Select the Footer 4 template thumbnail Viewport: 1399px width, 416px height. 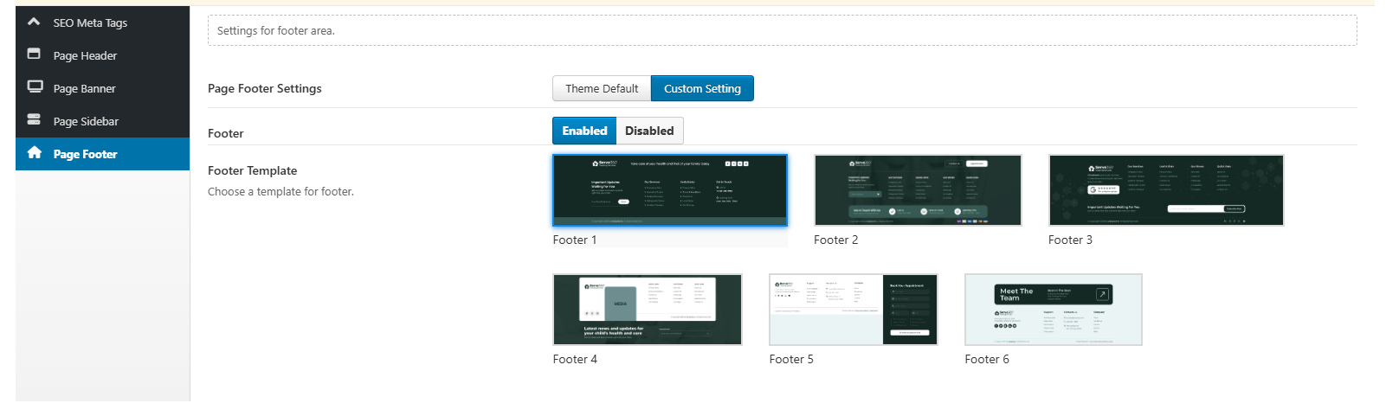pyautogui.click(x=648, y=310)
